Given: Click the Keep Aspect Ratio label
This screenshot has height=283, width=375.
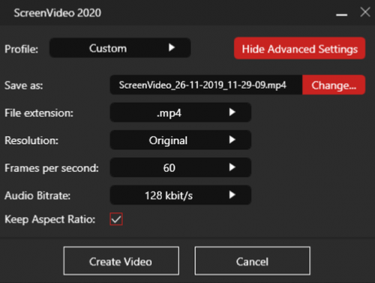Looking at the screenshot, I should click(50, 219).
